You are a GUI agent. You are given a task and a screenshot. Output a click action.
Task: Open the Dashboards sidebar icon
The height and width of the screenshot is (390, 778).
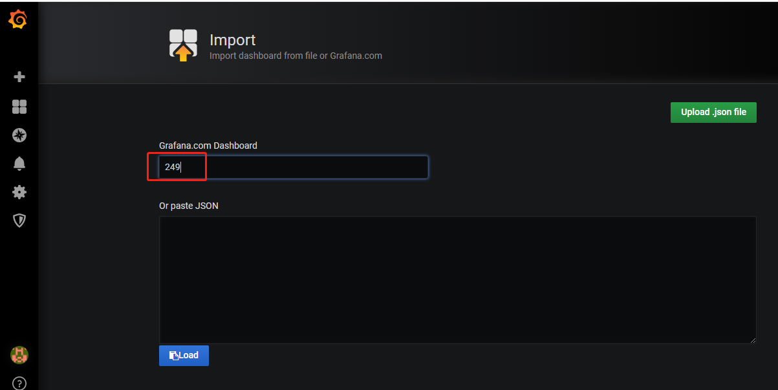19,106
